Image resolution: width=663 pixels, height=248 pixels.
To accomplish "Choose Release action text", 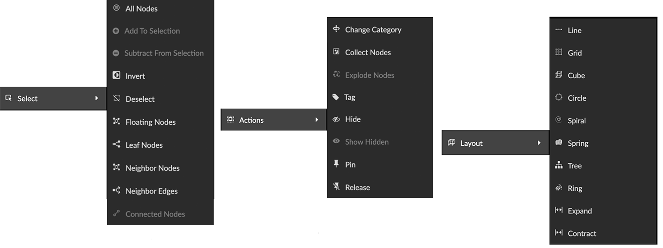I will 358,187.
